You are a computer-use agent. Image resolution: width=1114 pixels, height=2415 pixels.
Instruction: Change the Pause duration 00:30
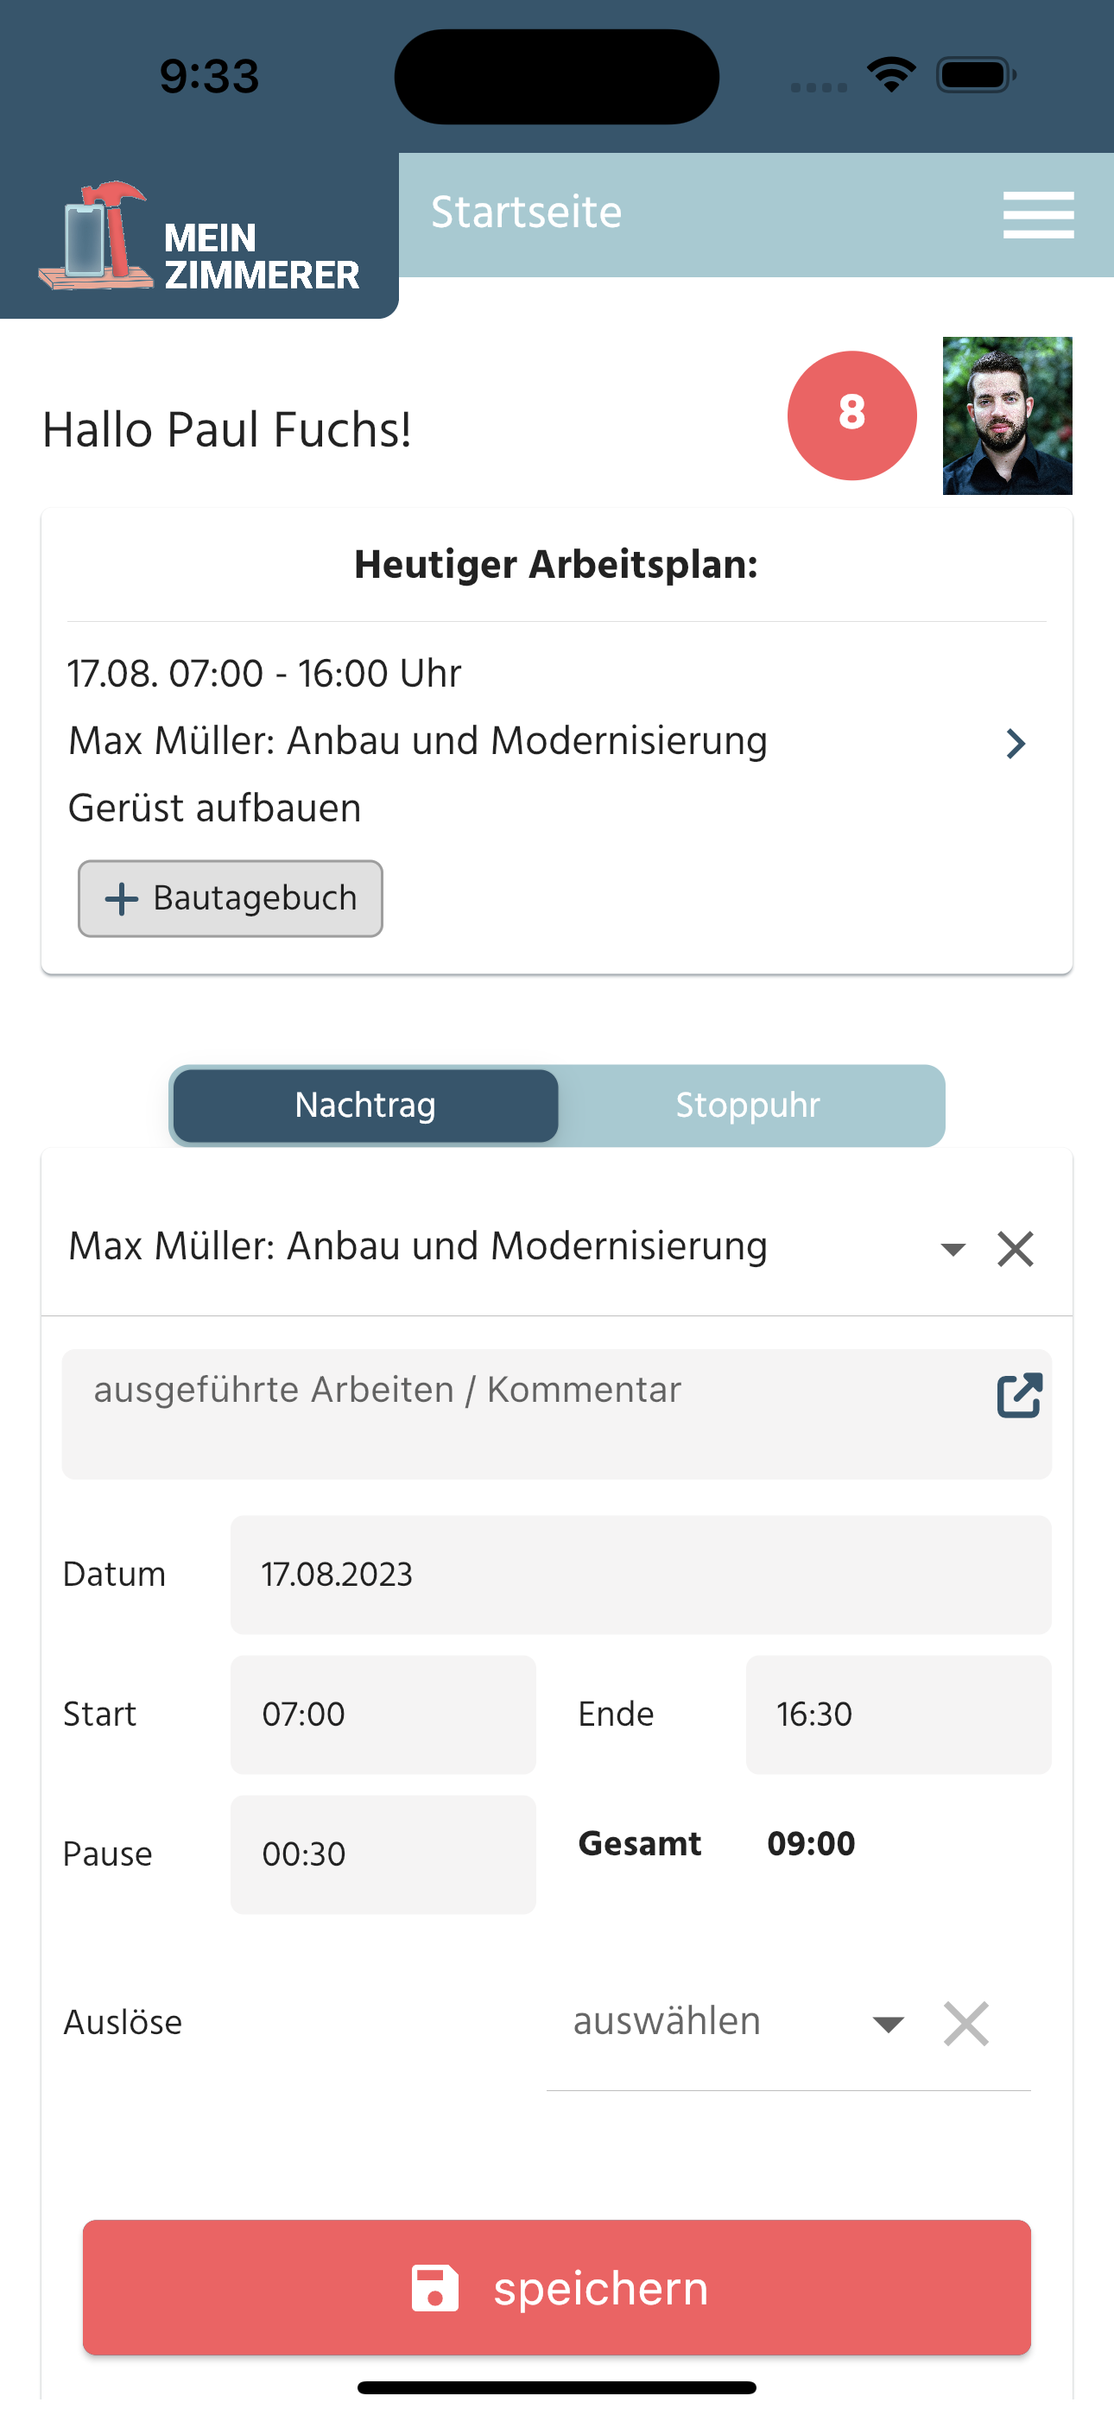pos(383,1854)
